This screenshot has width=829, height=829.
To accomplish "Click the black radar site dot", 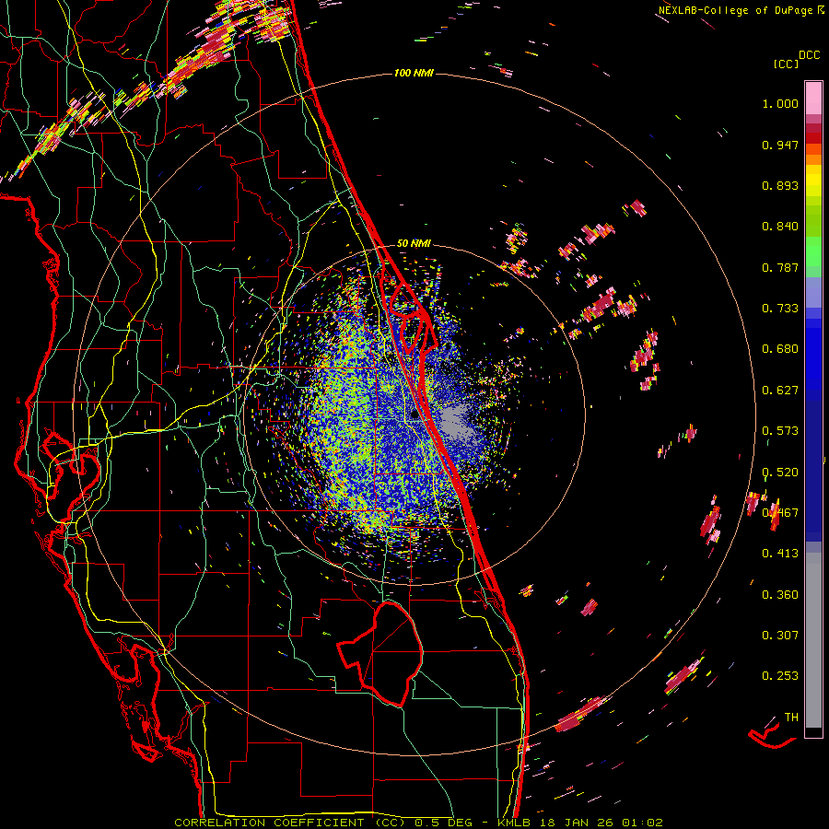I will click(x=414, y=416).
